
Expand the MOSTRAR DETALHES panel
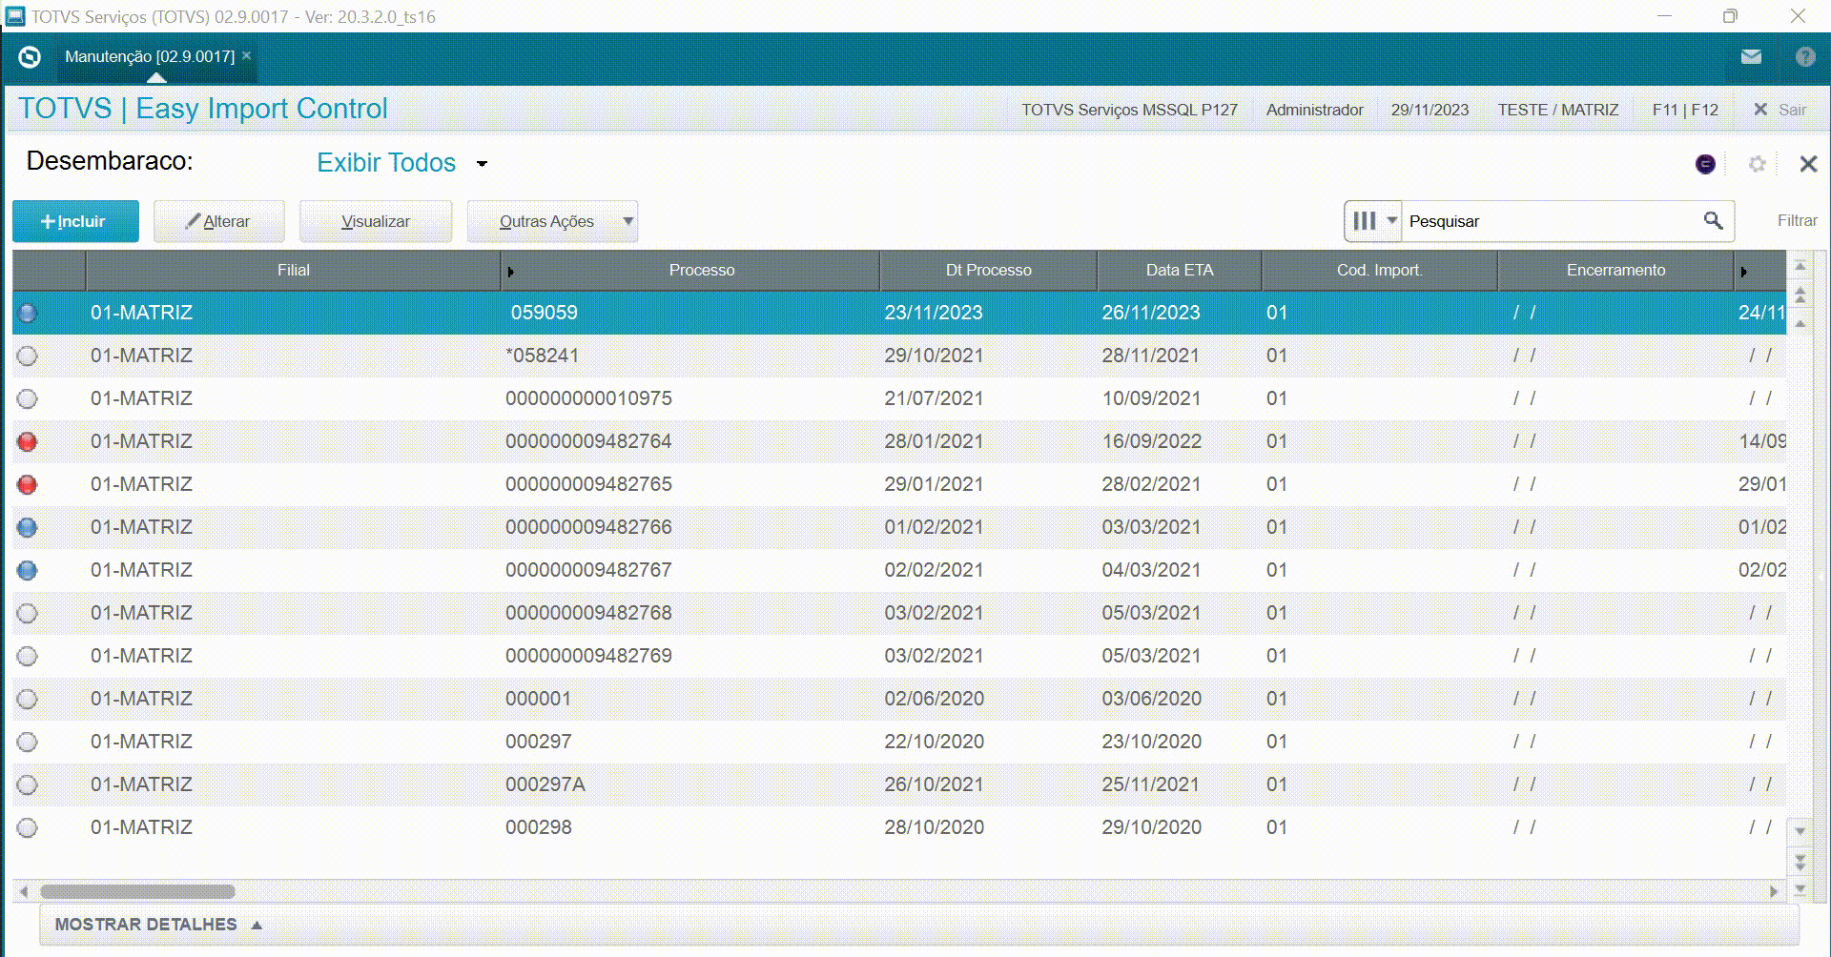click(x=158, y=925)
